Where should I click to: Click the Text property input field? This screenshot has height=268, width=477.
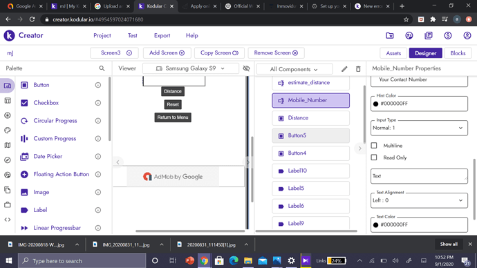(419, 176)
